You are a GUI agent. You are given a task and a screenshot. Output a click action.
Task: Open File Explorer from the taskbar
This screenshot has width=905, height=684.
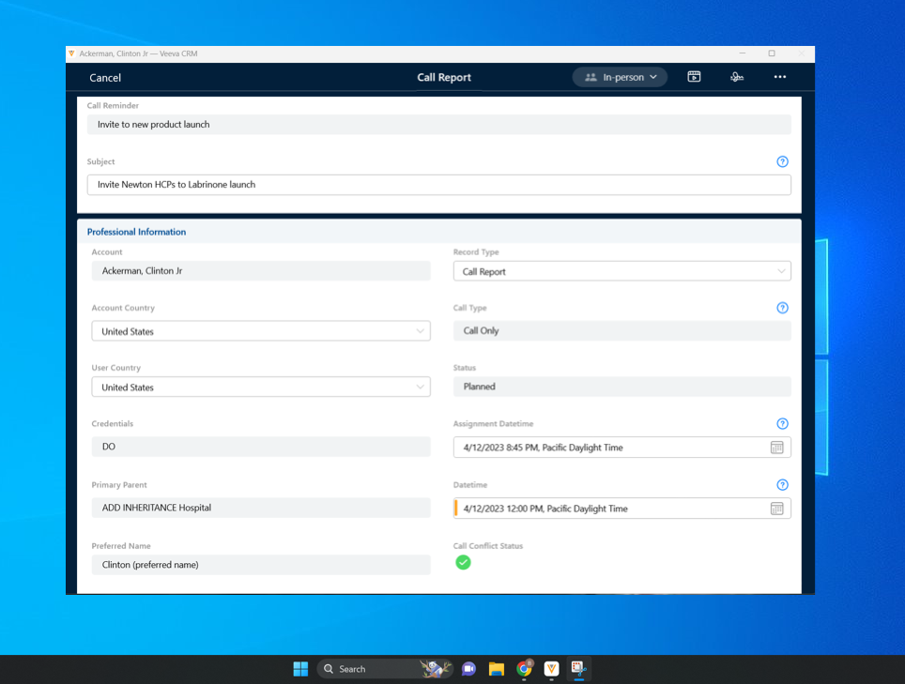[x=497, y=668]
